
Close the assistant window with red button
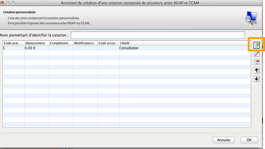coord(3,3)
